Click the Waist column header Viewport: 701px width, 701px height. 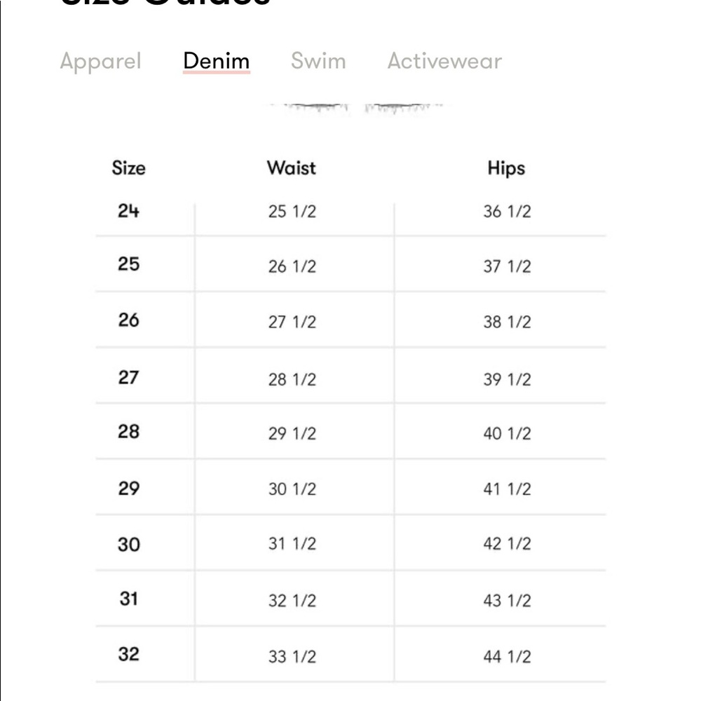291,168
